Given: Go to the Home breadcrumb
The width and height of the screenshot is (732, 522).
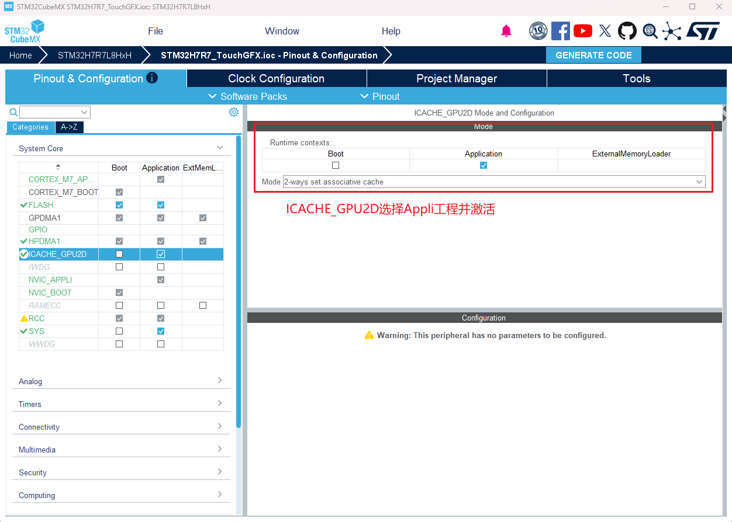Looking at the screenshot, I should pyautogui.click(x=20, y=55).
